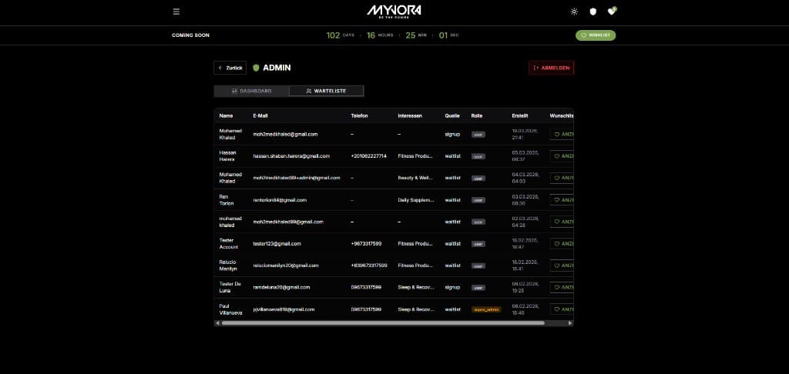The image size is (789, 374).
Task: Select email tester123@gmail.com
Action: pos(277,243)
